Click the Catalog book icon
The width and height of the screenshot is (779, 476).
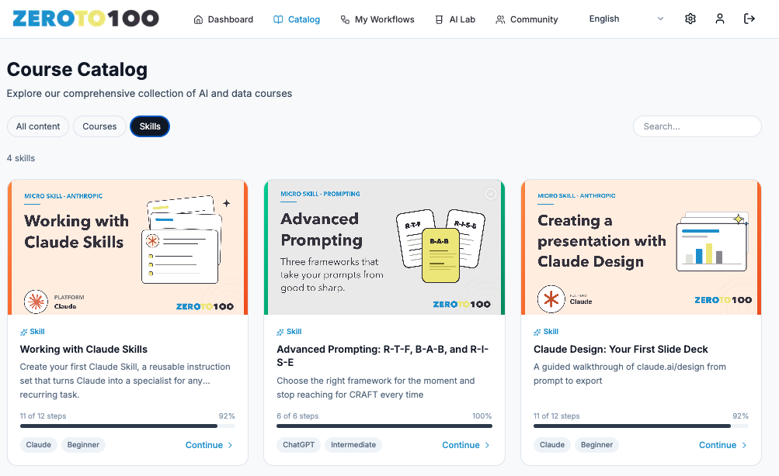pyautogui.click(x=278, y=19)
